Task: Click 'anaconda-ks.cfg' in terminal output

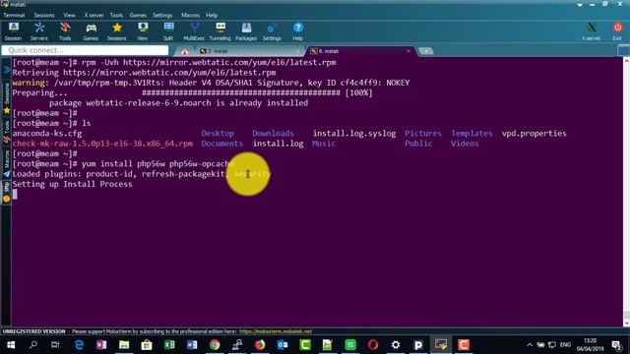Action: (47, 134)
